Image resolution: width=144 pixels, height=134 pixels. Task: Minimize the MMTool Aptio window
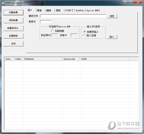coord(125,2)
